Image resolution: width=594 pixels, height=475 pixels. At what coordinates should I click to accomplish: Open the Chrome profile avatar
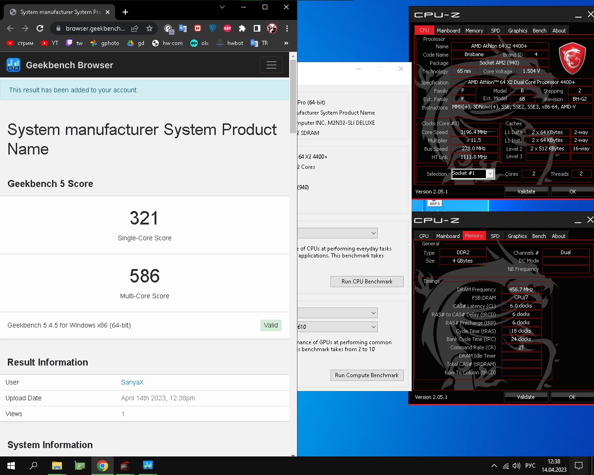click(x=272, y=28)
